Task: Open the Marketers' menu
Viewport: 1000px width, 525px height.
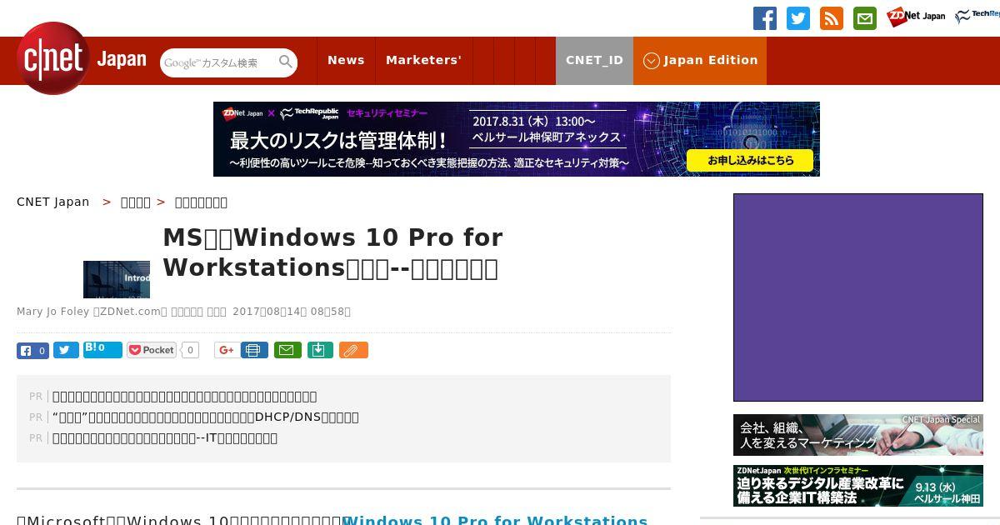Action: [x=423, y=60]
